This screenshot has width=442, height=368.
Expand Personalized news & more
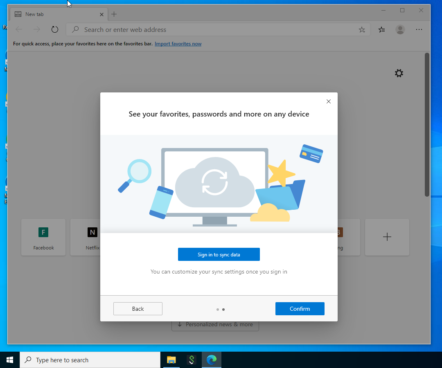coord(215,324)
